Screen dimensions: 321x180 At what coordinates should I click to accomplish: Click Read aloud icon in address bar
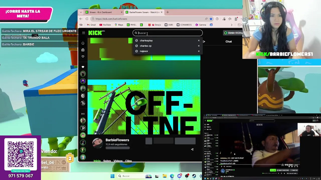pos(206,19)
